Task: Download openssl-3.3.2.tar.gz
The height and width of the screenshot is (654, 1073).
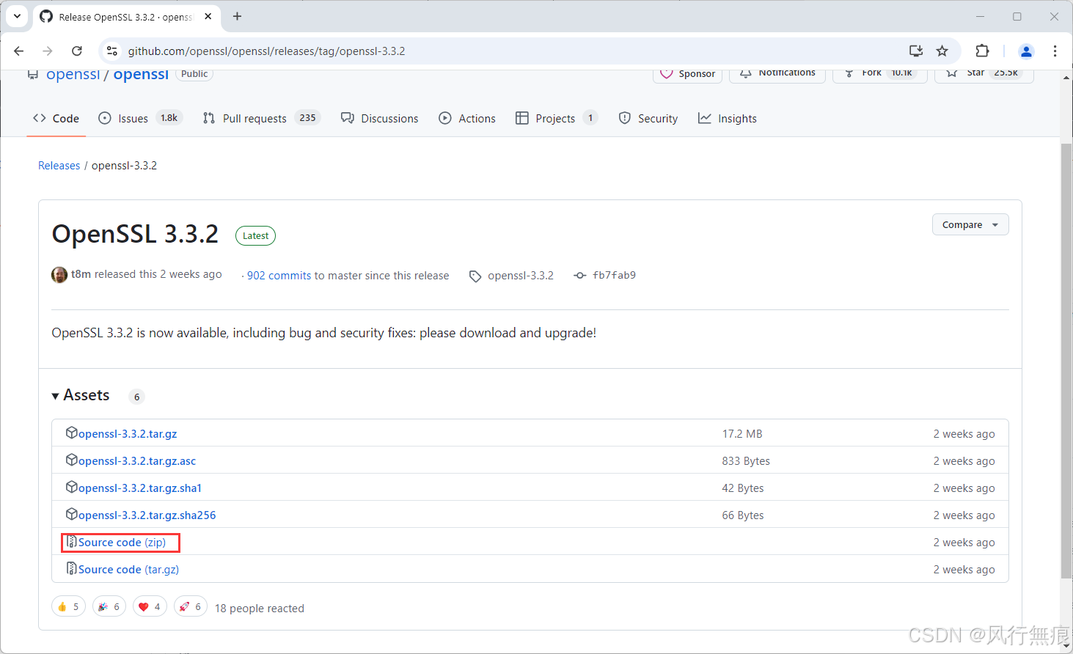Action: point(128,434)
